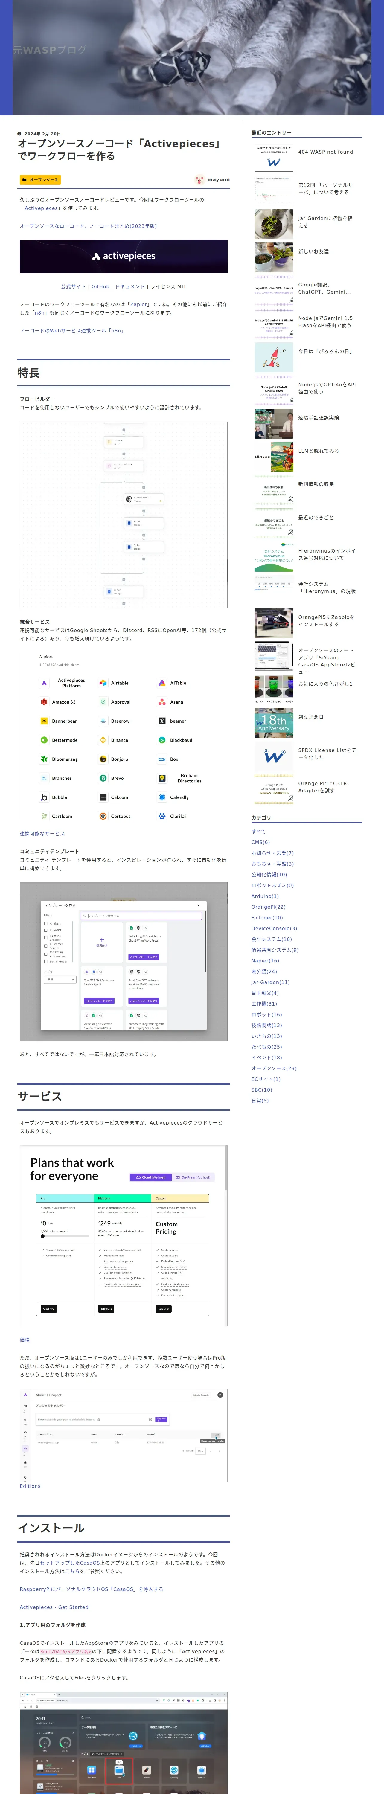Screen dimensions: 384x1794
Task: Select the すべて category
Action: (x=259, y=832)
